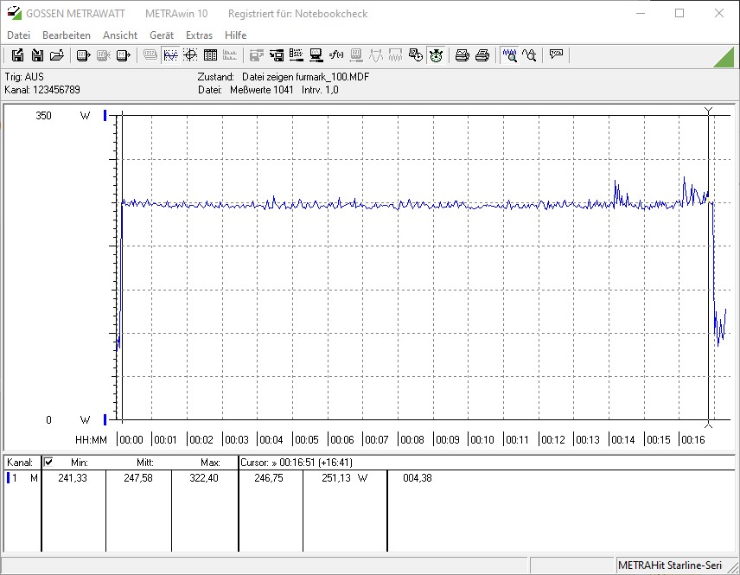Viewport: 740px width, 575px height.
Task: Click the speech bubble help icon
Action: click(556, 55)
